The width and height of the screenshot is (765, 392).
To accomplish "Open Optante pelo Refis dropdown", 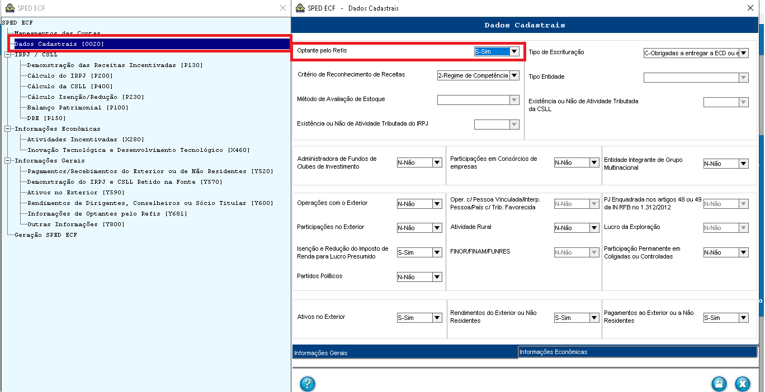I will 514,51.
